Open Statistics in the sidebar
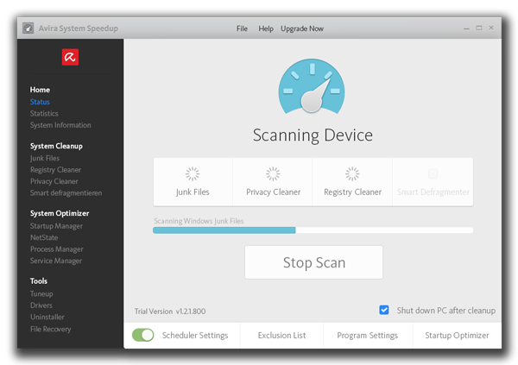 click(44, 113)
